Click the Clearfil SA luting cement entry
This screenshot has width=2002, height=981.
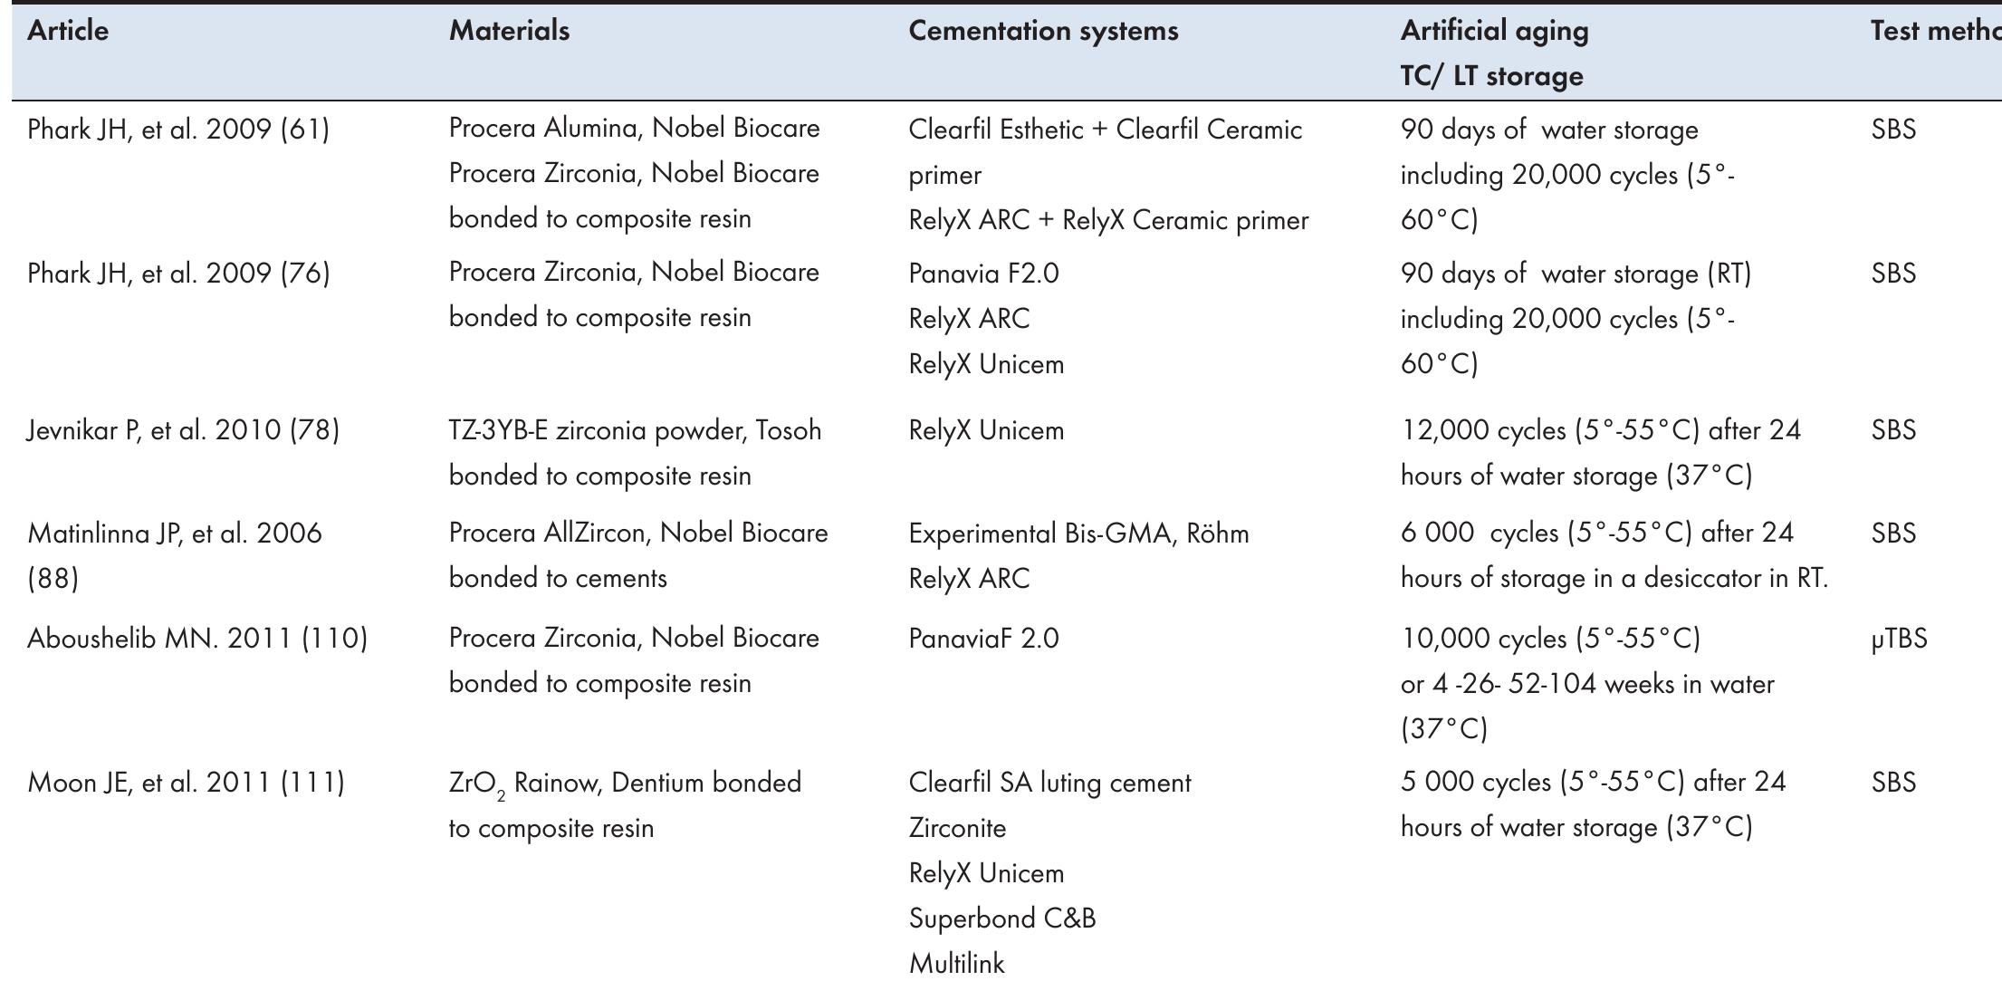coord(1049,783)
